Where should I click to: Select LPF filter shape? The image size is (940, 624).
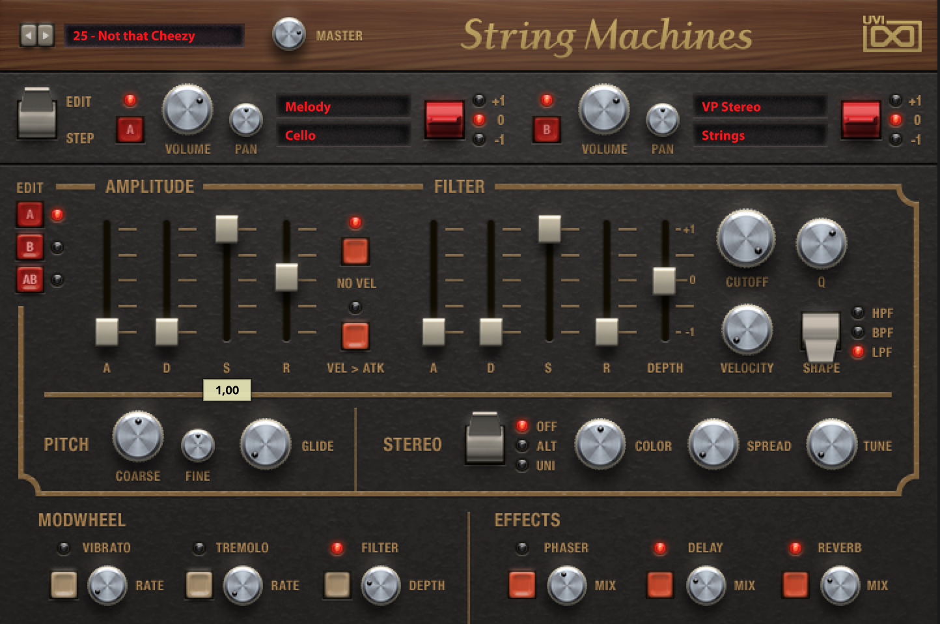click(859, 352)
